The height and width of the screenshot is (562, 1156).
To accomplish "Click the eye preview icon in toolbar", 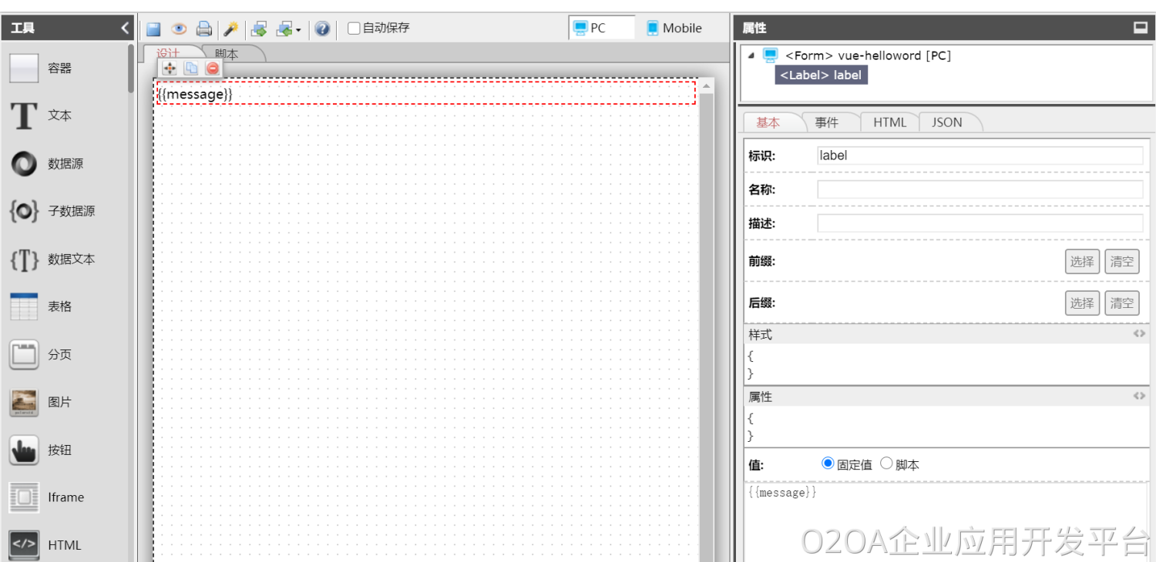I will (x=179, y=29).
